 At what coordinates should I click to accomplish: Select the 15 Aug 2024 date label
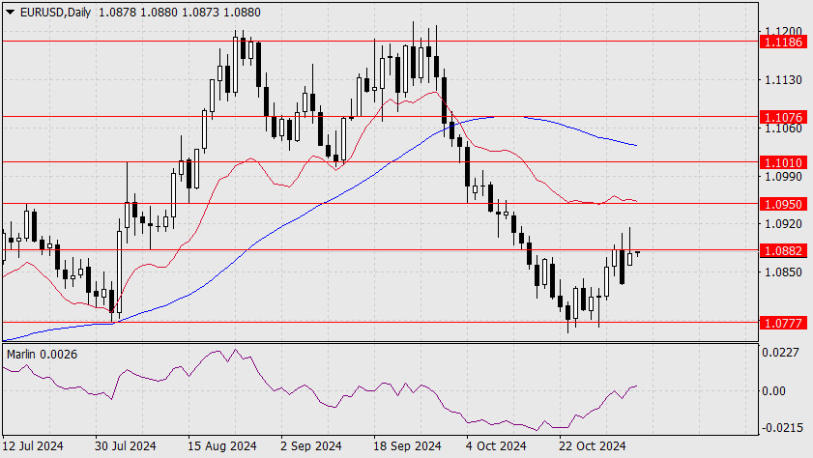(x=222, y=446)
